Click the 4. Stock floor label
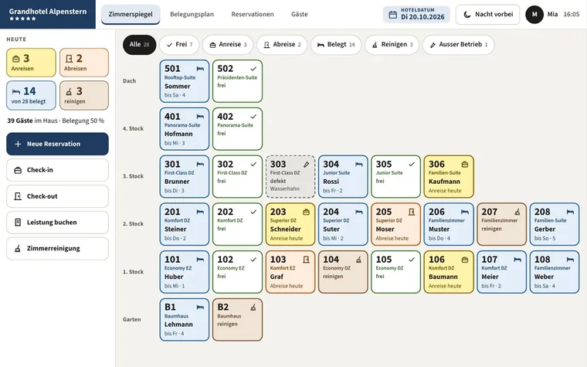This screenshot has height=367, width=587. [x=134, y=129]
